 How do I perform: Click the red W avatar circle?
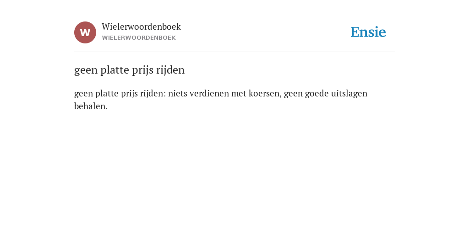coord(85,32)
